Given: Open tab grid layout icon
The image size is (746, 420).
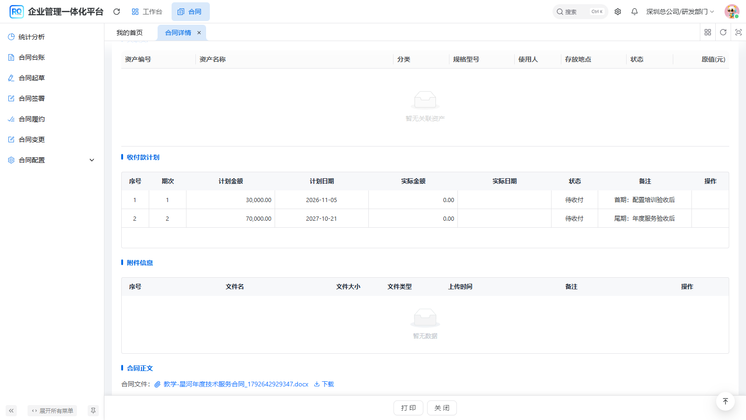Looking at the screenshot, I should (x=708, y=32).
